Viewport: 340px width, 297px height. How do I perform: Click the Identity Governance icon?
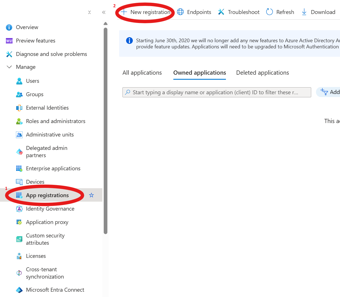19,209
